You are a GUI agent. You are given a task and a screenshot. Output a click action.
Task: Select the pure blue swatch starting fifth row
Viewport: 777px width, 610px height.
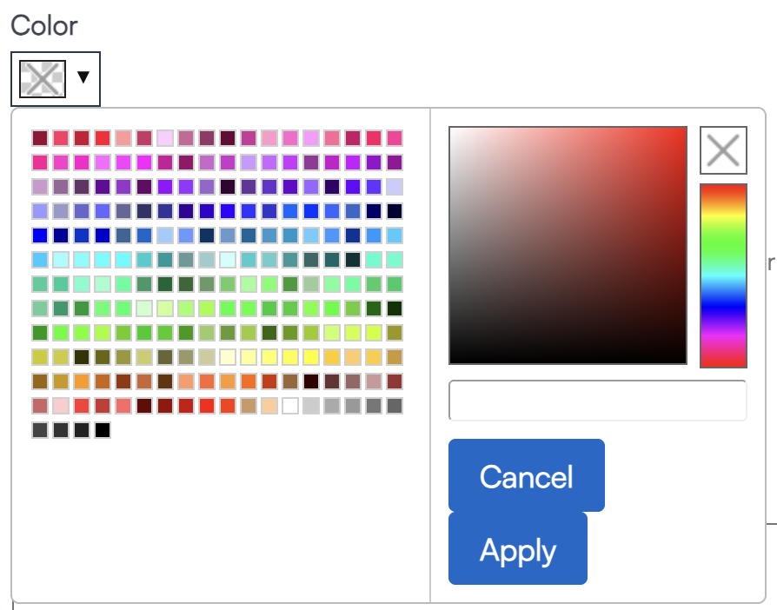click(x=40, y=235)
